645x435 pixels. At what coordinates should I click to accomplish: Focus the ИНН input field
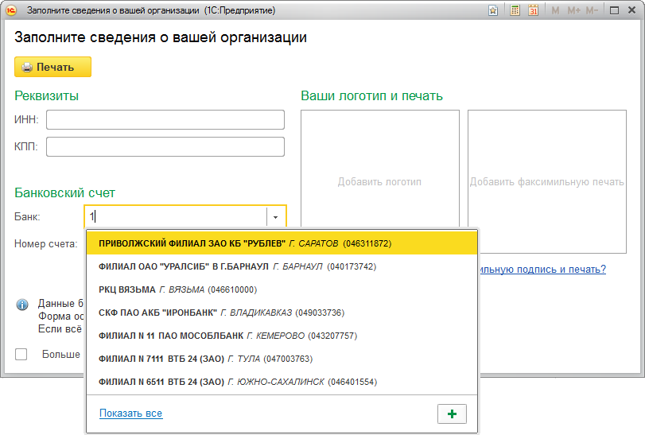(165, 119)
